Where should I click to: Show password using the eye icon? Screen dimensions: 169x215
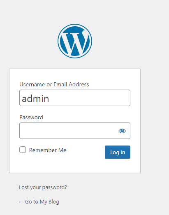click(122, 131)
